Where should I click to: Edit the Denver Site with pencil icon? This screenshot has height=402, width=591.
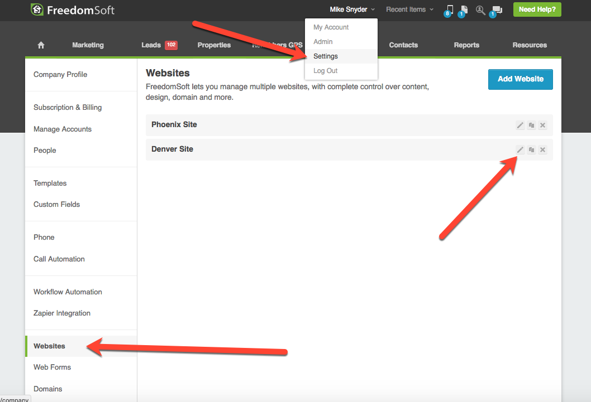tap(520, 150)
